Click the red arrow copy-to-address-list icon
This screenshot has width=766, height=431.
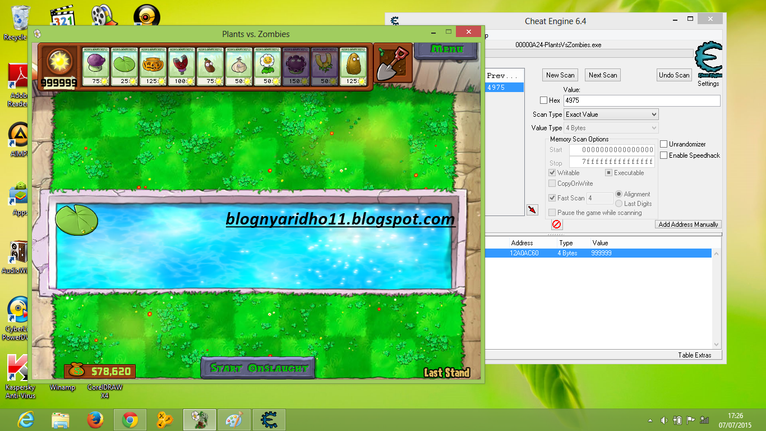click(x=532, y=210)
